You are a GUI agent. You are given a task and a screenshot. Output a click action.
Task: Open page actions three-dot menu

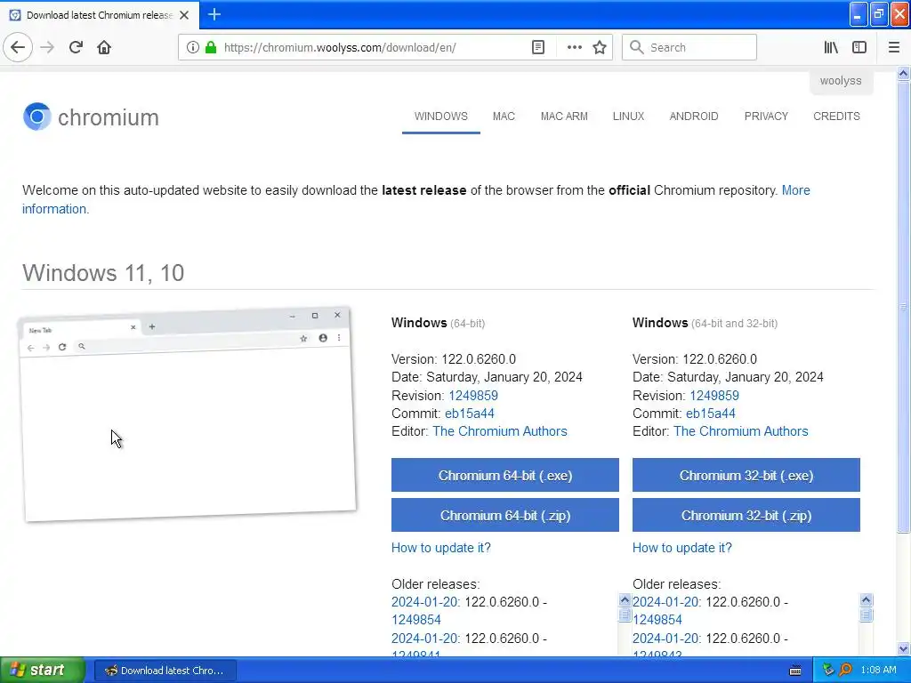pos(574,47)
